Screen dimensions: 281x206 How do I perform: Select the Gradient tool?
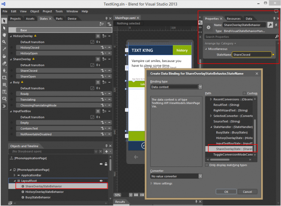[4, 63]
